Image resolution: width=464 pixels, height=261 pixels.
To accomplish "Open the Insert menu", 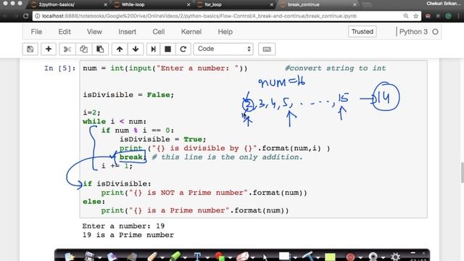I will click(x=128, y=32).
